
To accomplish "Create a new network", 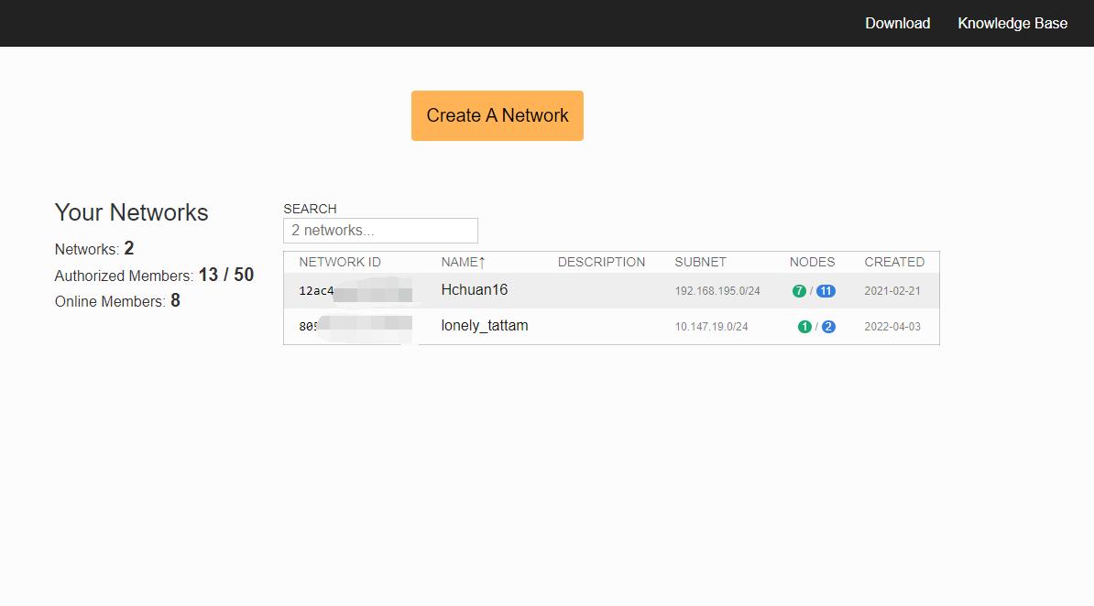I will click(497, 115).
